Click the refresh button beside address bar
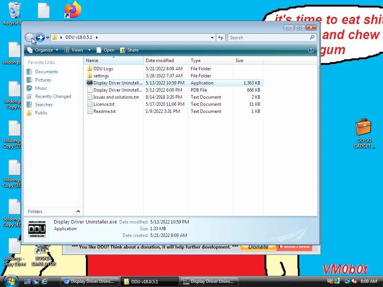Image resolution: width=383 pixels, height=287 pixels. [x=221, y=38]
